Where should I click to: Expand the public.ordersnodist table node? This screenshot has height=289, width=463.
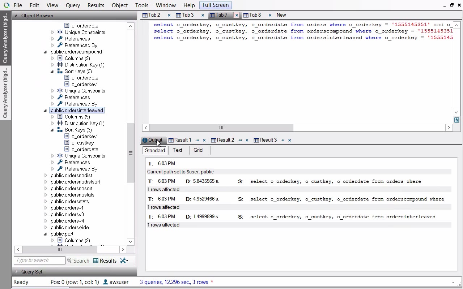(46, 176)
